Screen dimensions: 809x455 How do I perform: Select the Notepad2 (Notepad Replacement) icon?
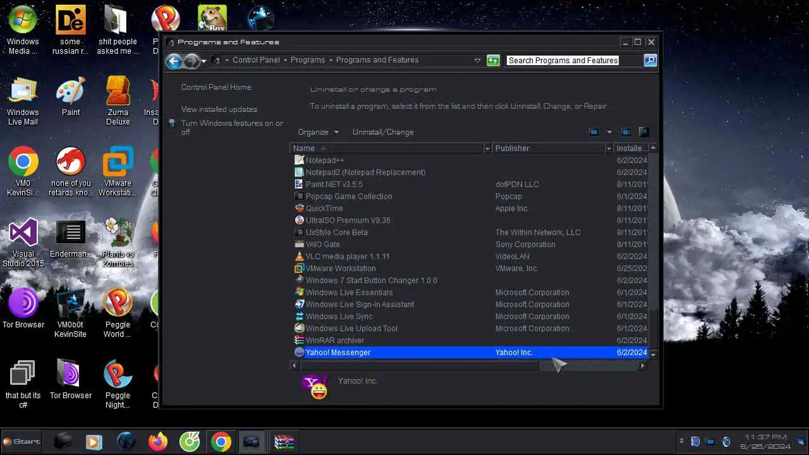point(300,173)
